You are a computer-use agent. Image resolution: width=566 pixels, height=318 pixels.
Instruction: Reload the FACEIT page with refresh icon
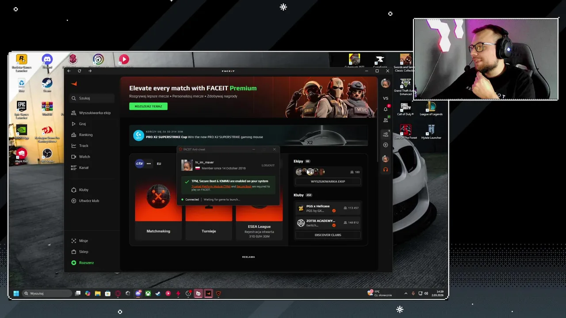80,71
